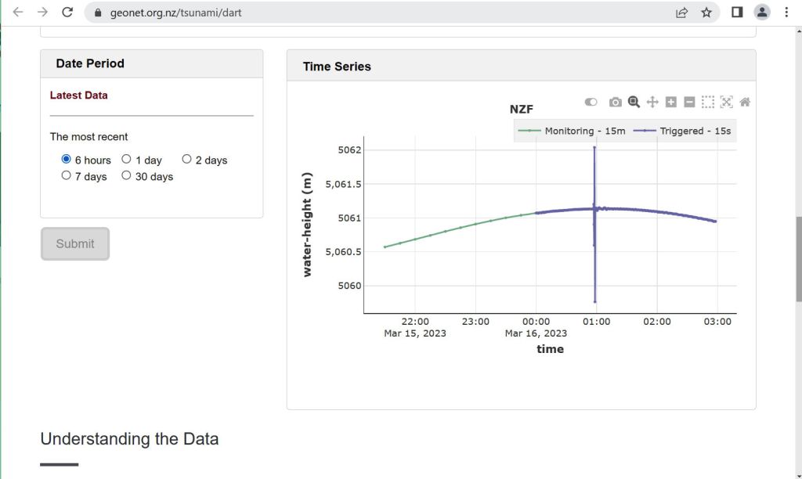The height and width of the screenshot is (479, 802).
Task: Click the dashed-square box select icon
Action: 708,103
